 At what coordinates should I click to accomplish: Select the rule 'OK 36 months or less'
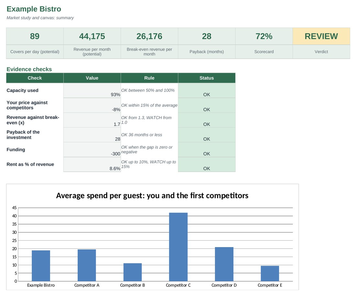tap(142, 135)
